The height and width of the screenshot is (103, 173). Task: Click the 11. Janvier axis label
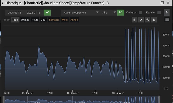tap(28, 93)
